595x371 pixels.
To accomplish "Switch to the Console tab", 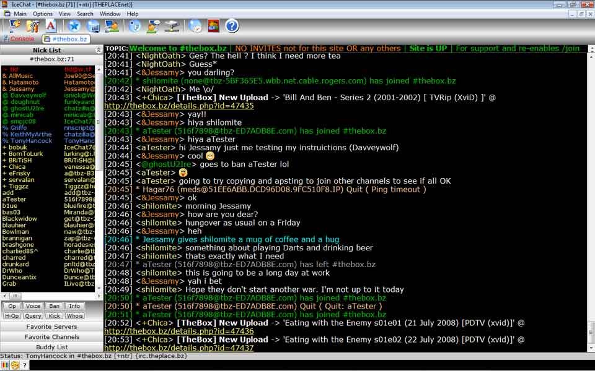I will (20, 38).
